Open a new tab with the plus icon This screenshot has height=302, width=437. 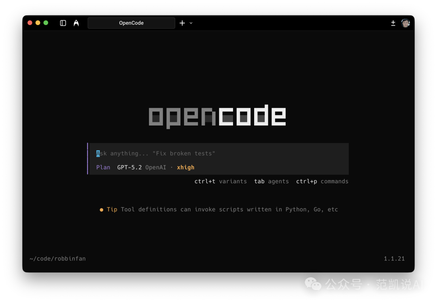tap(182, 23)
